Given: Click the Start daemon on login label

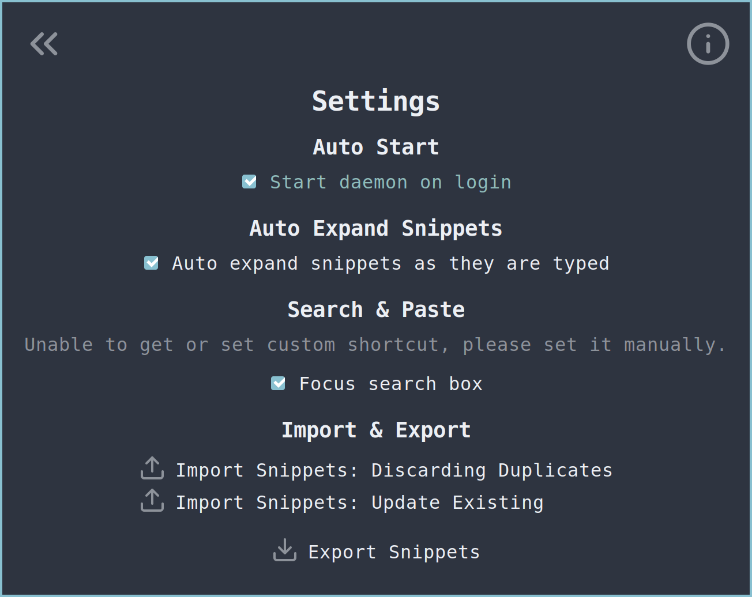Looking at the screenshot, I should pyautogui.click(x=390, y=182).
